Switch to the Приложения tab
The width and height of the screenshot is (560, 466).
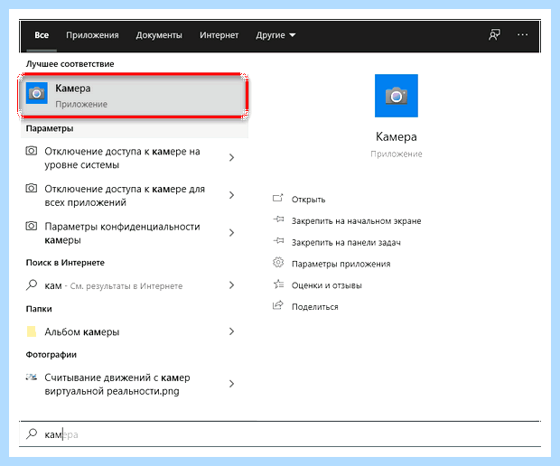92,35
